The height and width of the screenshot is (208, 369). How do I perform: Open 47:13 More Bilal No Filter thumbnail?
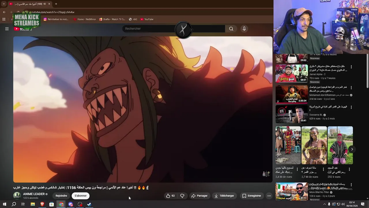292,191
